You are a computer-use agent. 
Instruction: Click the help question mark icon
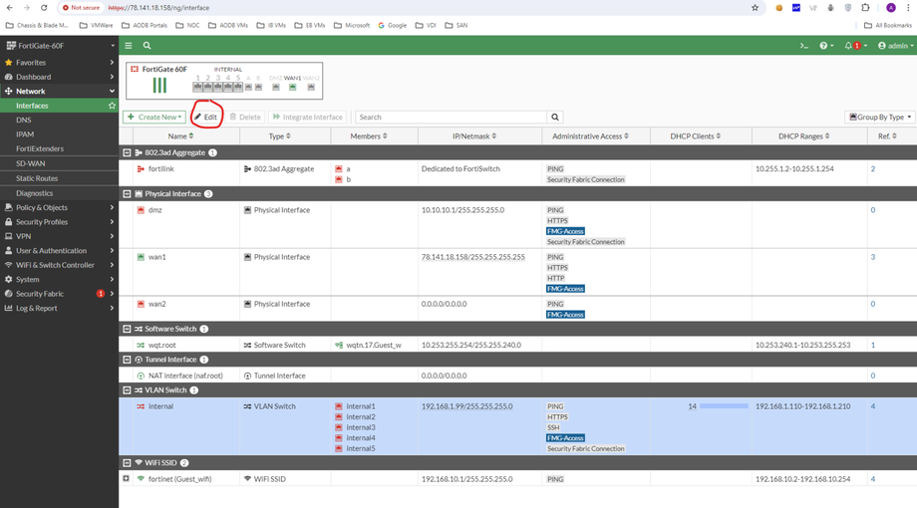point(824,46)
